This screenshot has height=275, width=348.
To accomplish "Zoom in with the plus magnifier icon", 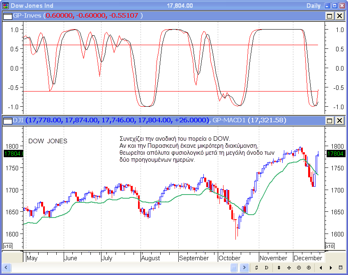I will 309,268.
